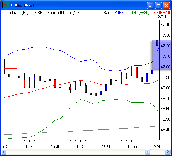Click the red candlestick at 15:56

click(137, 72)
